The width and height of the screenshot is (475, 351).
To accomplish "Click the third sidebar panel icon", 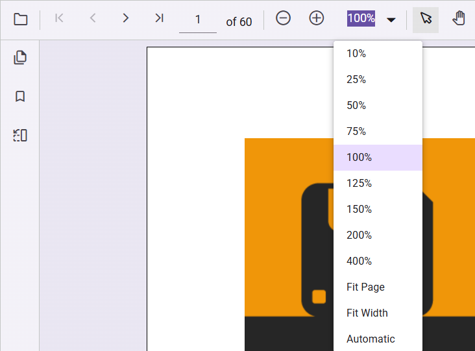I will 20,136.
